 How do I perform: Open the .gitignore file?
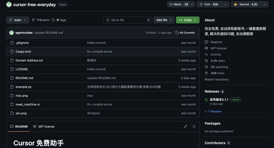22,43
